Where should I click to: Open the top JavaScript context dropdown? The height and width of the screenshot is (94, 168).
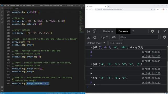[104, 37]
